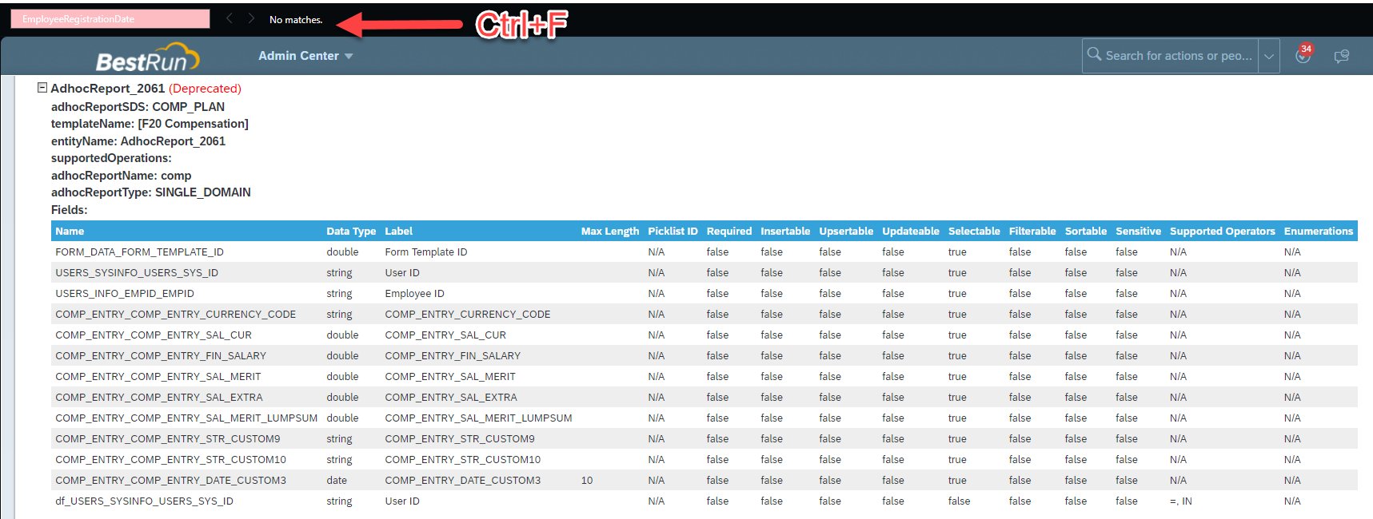Open the chat feedback icon in header
1373x519 pixels.
click(1342, 56)
